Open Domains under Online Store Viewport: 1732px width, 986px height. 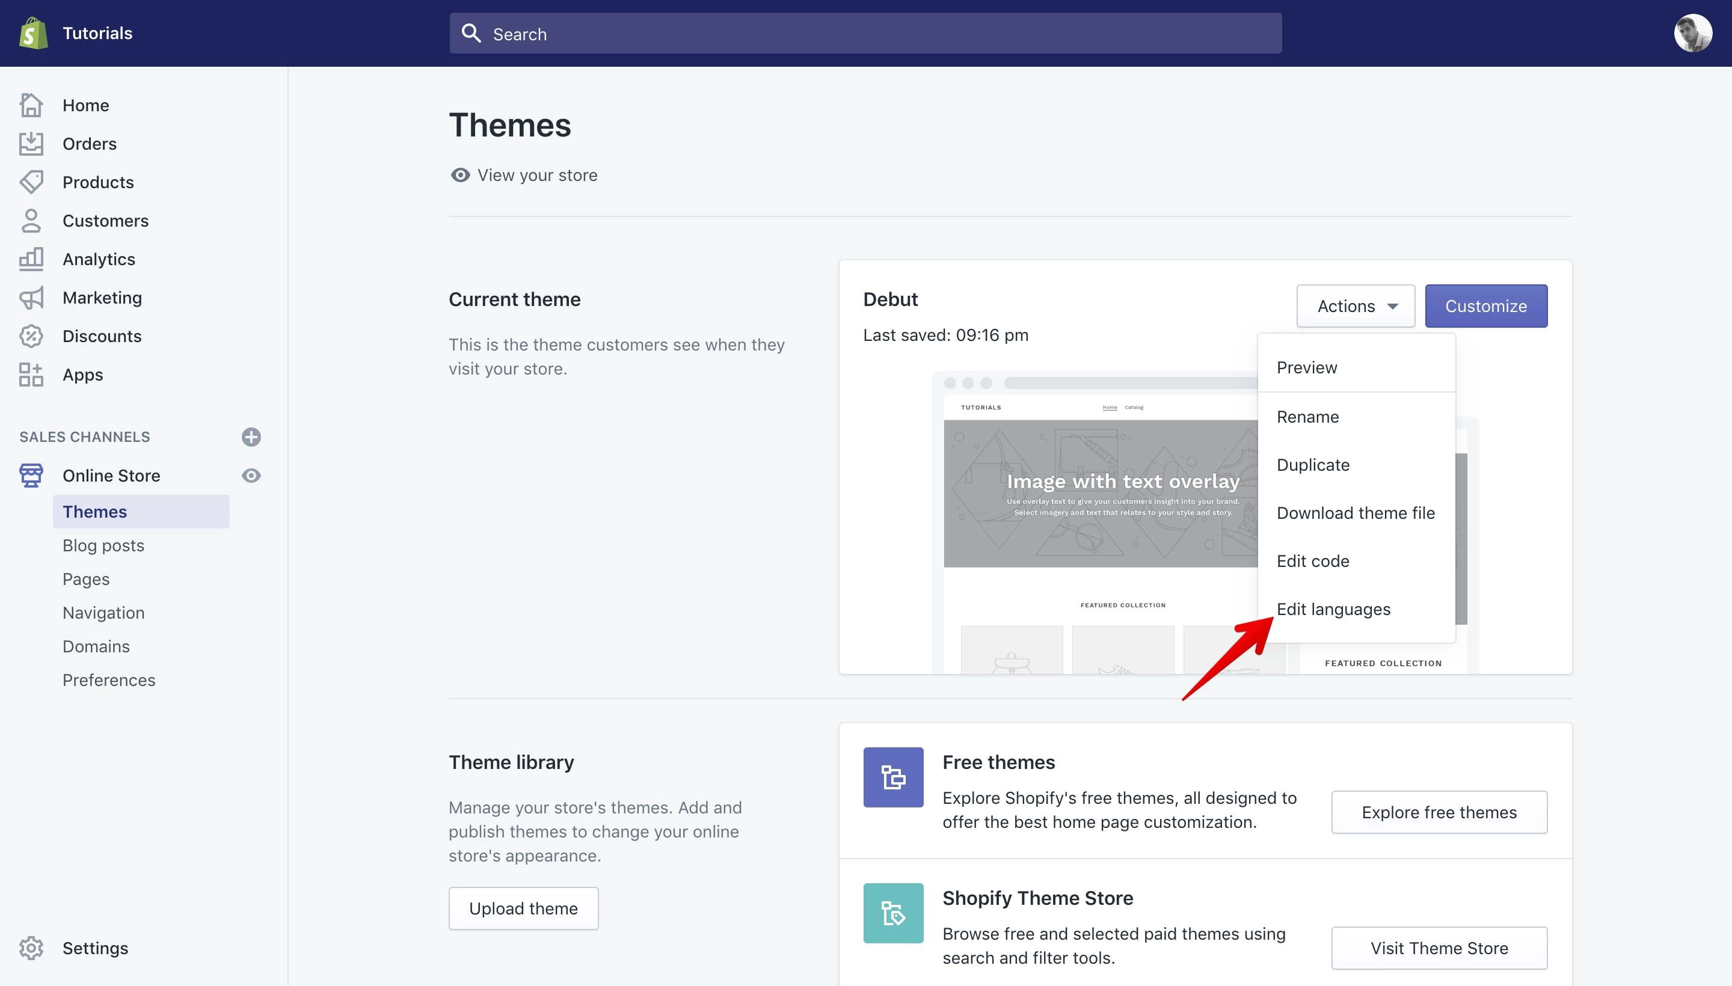click(96, 647)
